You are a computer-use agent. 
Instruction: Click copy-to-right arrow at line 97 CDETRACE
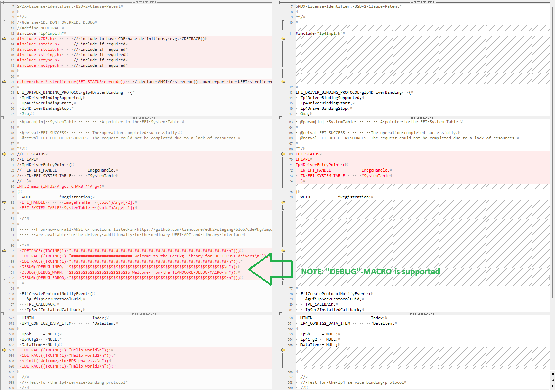pyautogui.click(x=4, y=251)
